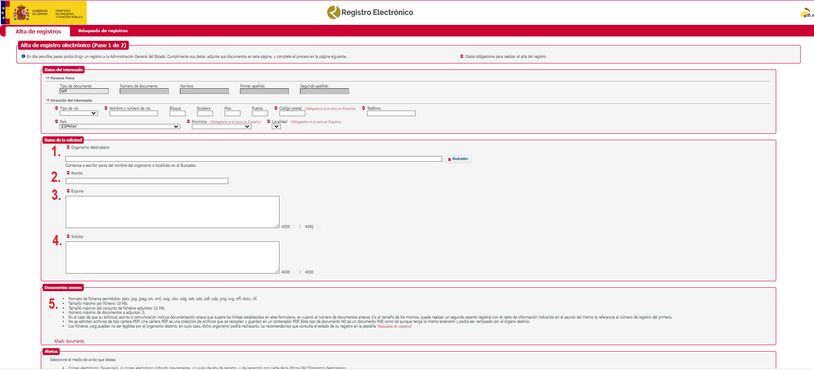Open the País dropdown showing ESPAÑA
Image resolution: width=814 pixels, height=370 pixels.
(x=120, y=126)
